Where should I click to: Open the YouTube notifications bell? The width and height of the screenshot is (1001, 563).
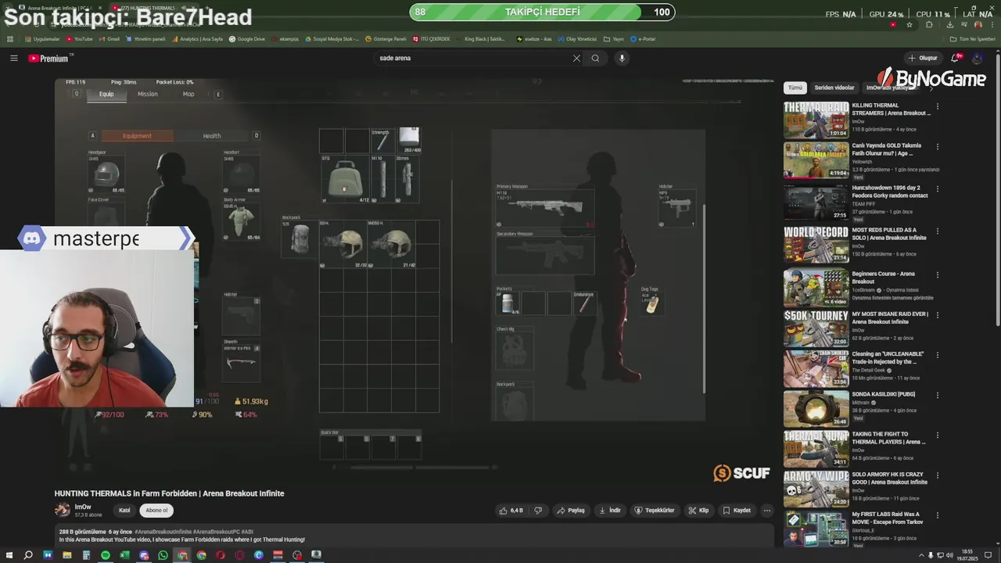coord(956,58)
